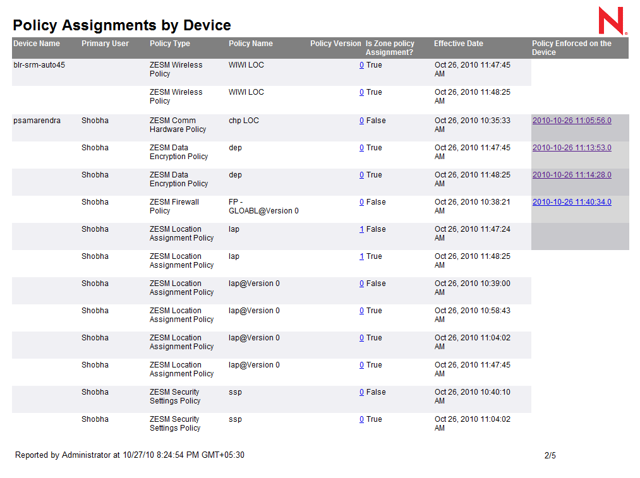640x478 pixels.
Task: Click the Novell N logo
Action: click(613, 20)
